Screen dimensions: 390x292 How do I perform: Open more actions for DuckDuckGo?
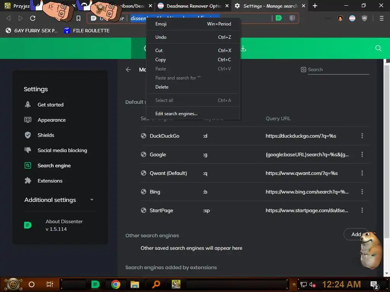click(x=362, y=136)
